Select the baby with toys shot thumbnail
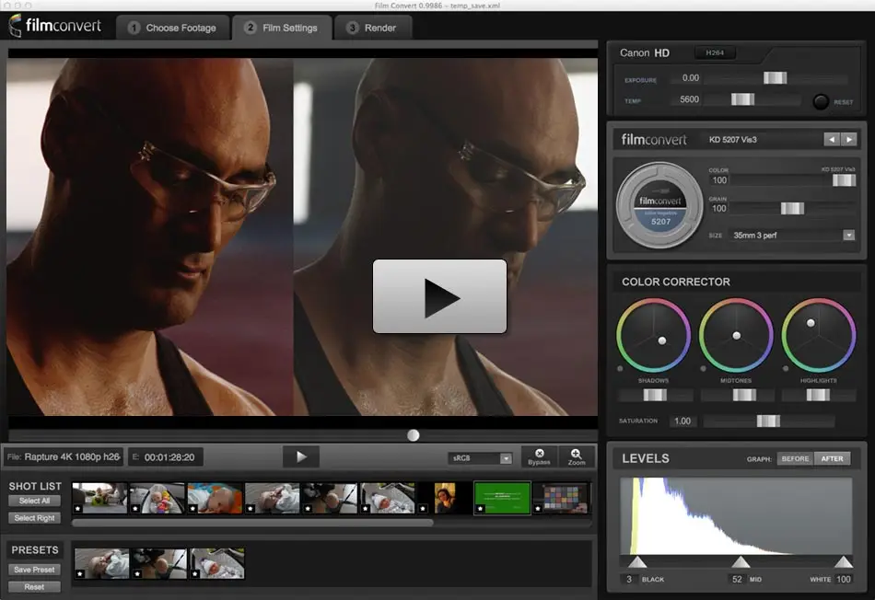 (157, 498)
